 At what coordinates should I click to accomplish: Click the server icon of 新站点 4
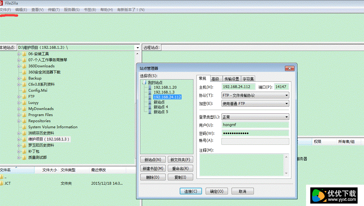click(x=150, y=107)
